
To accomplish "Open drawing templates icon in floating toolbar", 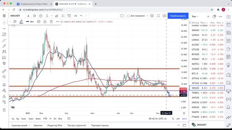I will click(15, 22).
